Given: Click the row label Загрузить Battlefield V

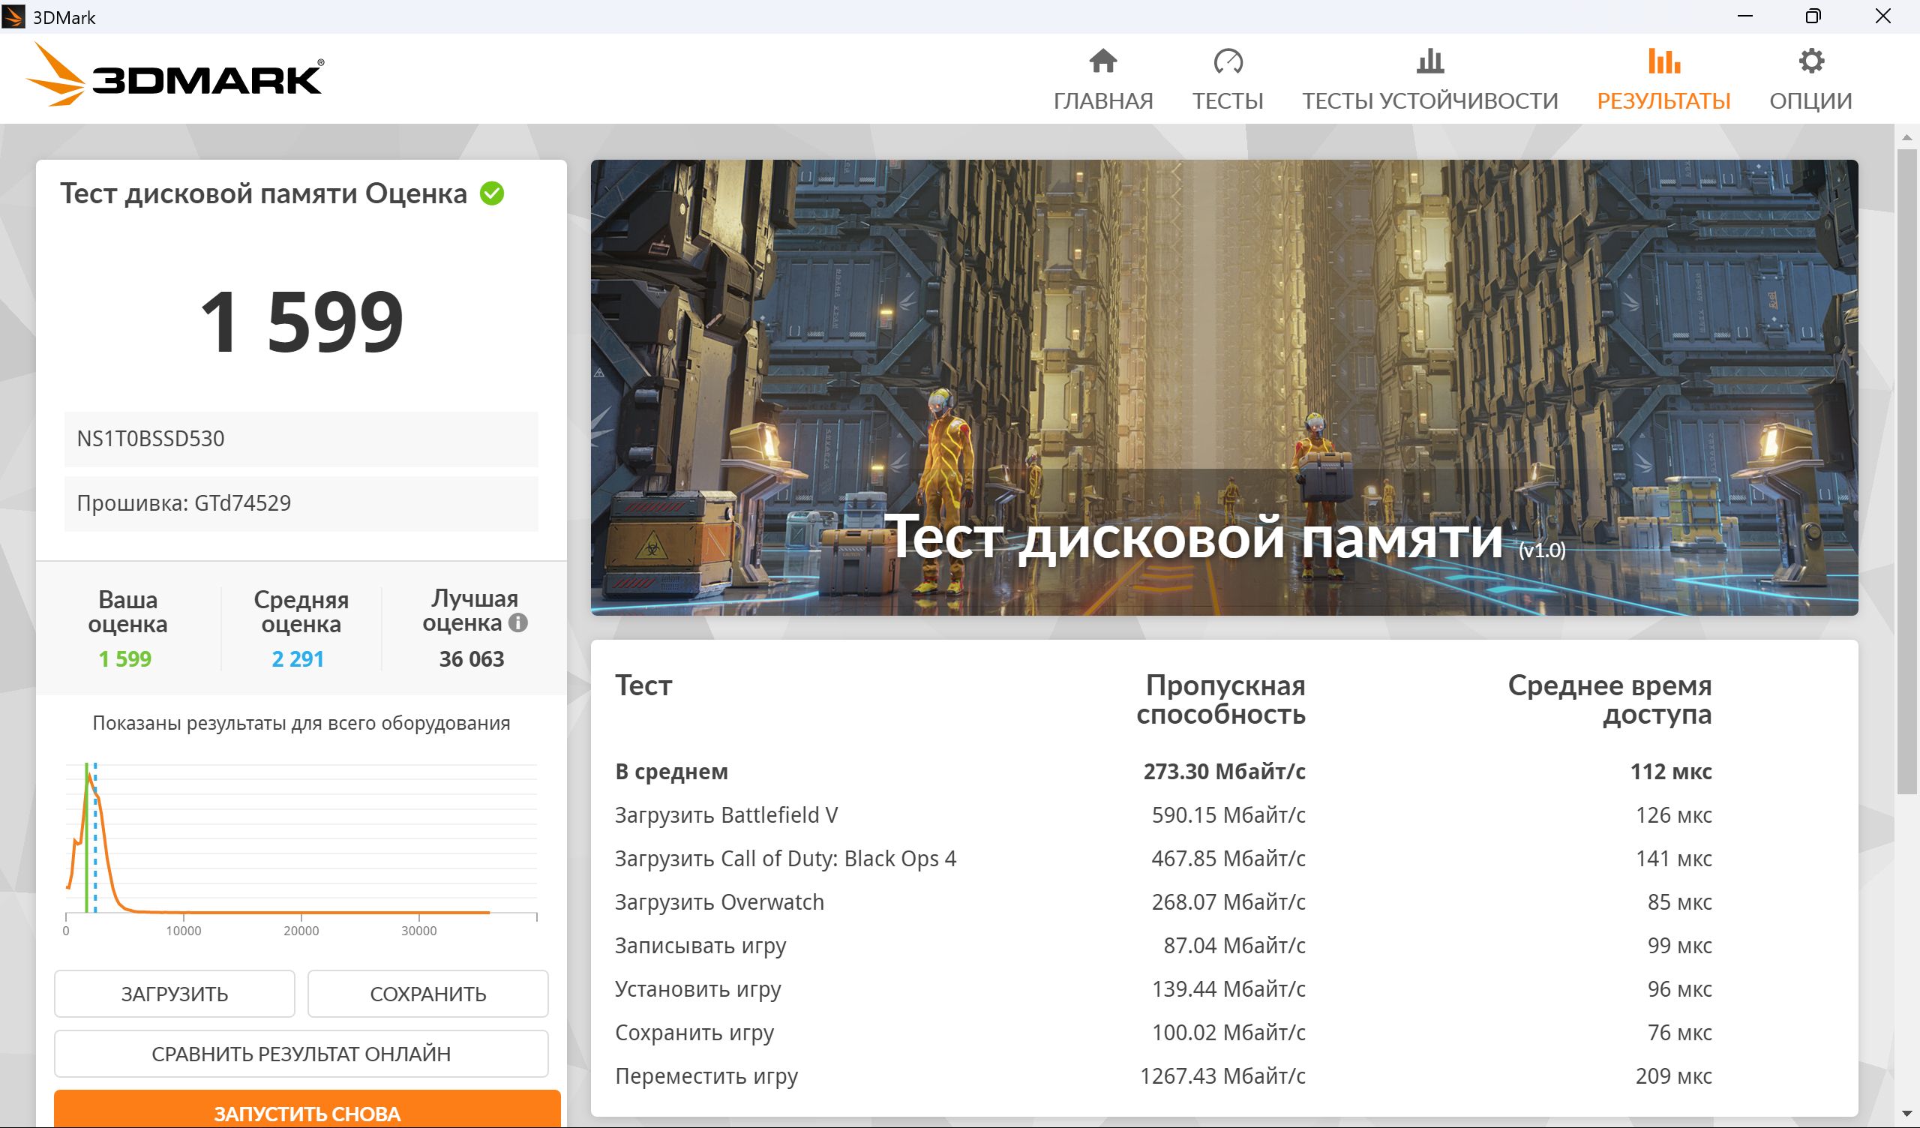Looking at the screenshot, I should (x=726, y=815).
